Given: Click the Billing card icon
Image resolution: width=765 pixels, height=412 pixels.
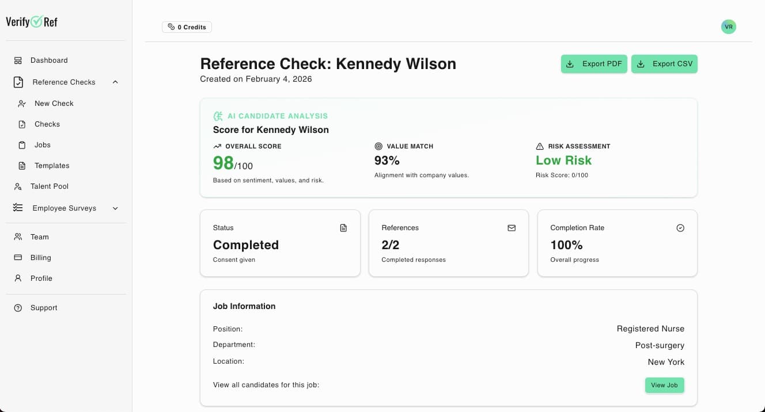Looking at the screenshot, I should click(x=18, y=258).
